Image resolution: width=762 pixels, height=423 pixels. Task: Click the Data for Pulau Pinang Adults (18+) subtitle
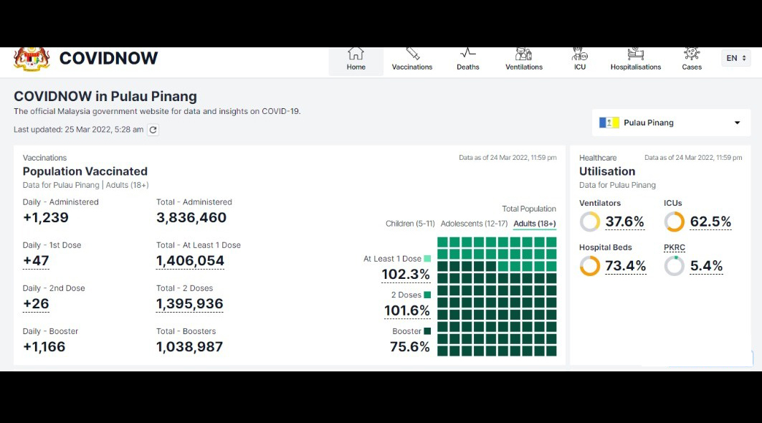(85, 185)
